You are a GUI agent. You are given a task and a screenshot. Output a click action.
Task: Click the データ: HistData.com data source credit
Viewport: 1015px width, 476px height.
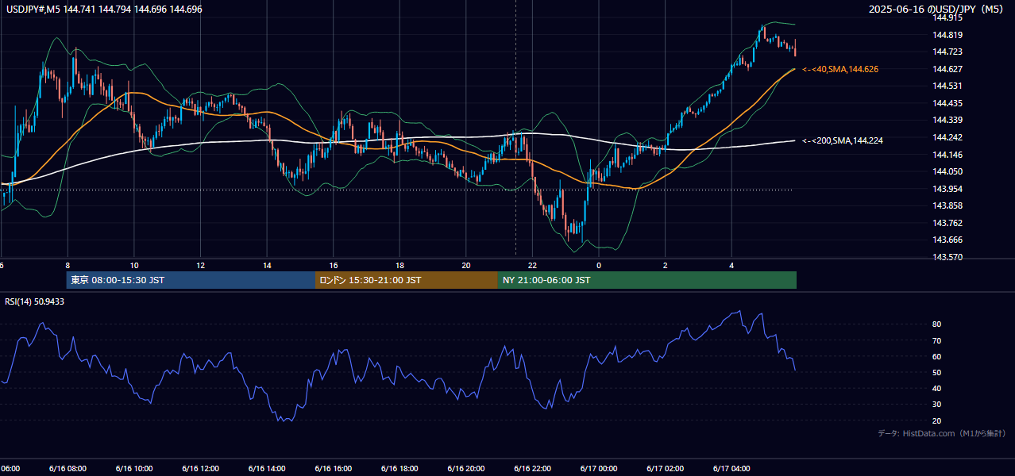942,433
